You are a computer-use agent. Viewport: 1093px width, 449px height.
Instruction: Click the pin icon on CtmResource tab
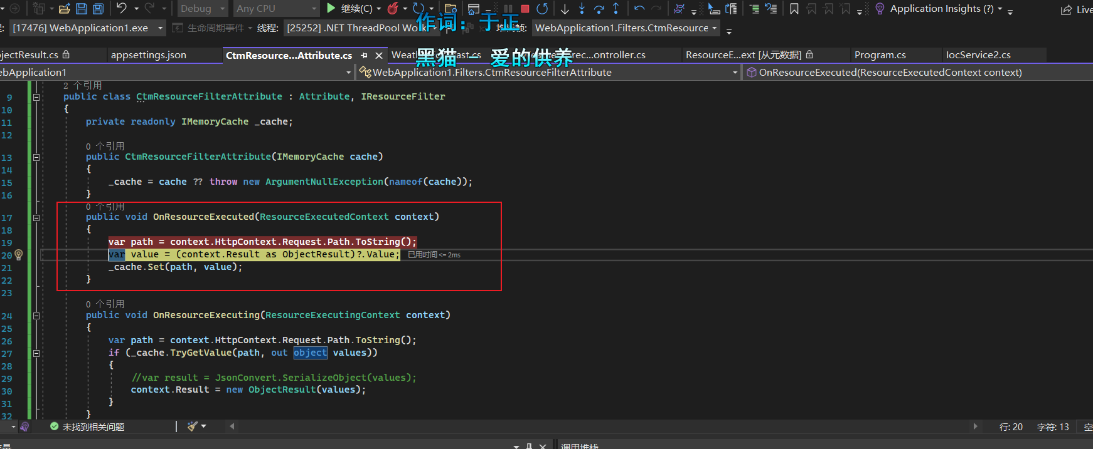[x=365, y=56]
